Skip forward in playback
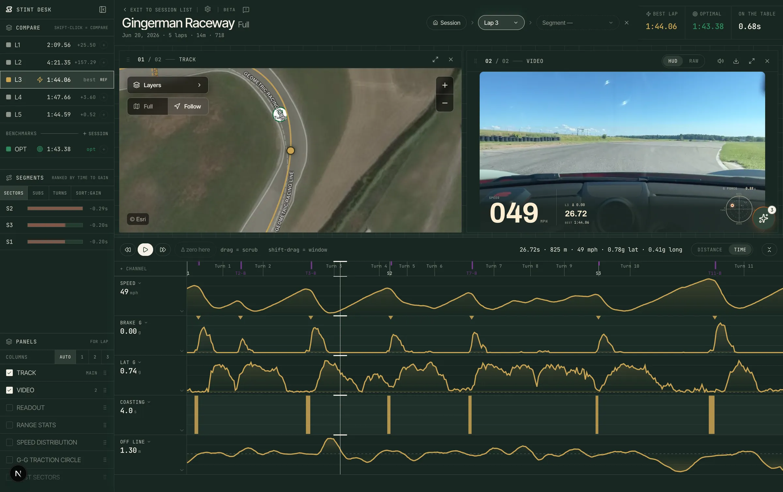 pos(163,250)
